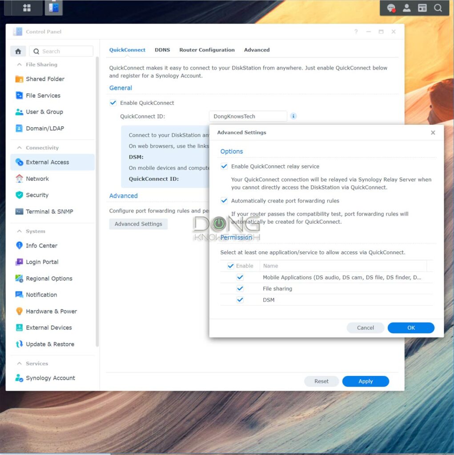Open External Devices settings
The image size is (454, 455).
coord(52,327)
